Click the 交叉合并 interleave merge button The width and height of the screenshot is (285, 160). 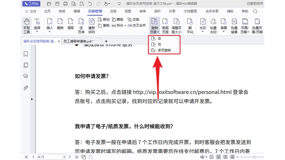point(137,26)
